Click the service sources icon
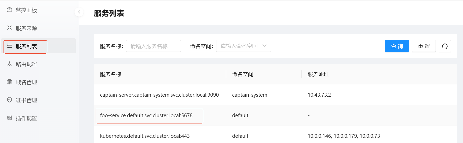The width and height of the screenshot is (463, 143). click(x=10, y=28)
